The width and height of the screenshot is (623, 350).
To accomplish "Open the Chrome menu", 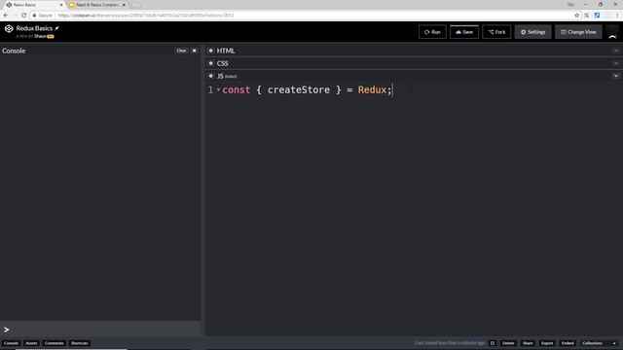I will pyautogui.click(x=617, y=16).
